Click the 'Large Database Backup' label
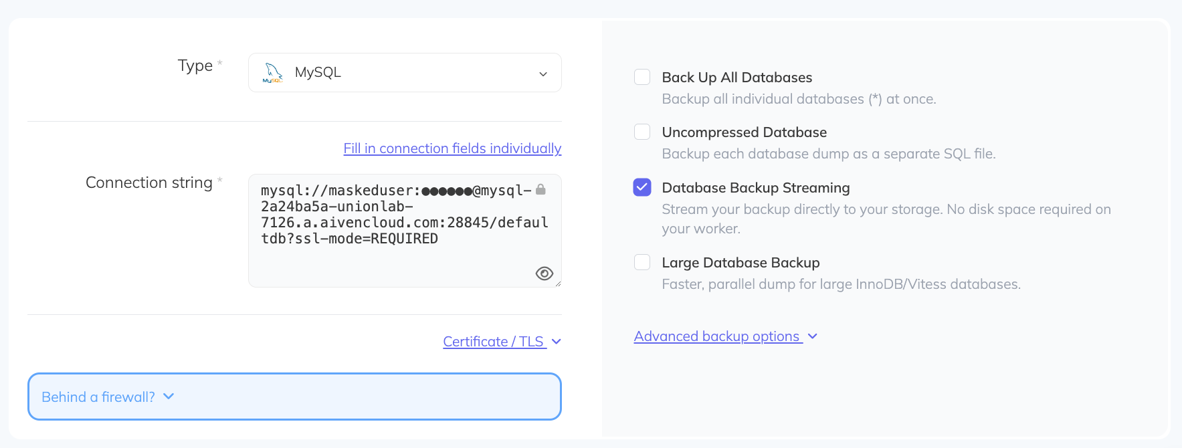 741,263
